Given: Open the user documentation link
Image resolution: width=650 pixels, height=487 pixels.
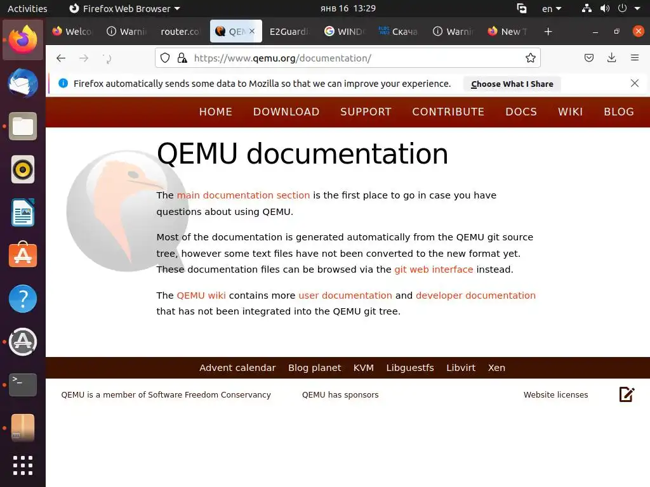Looking at the screenshot, I should tap(345, 295).
